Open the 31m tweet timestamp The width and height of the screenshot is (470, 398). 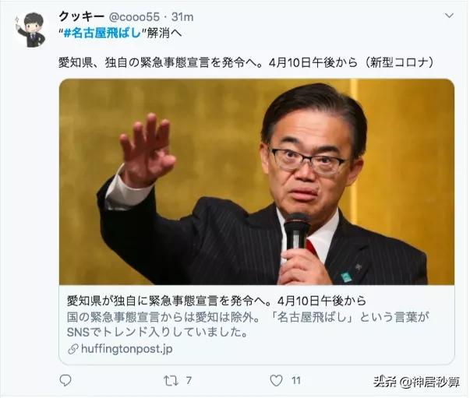click(x=182, y=17)
